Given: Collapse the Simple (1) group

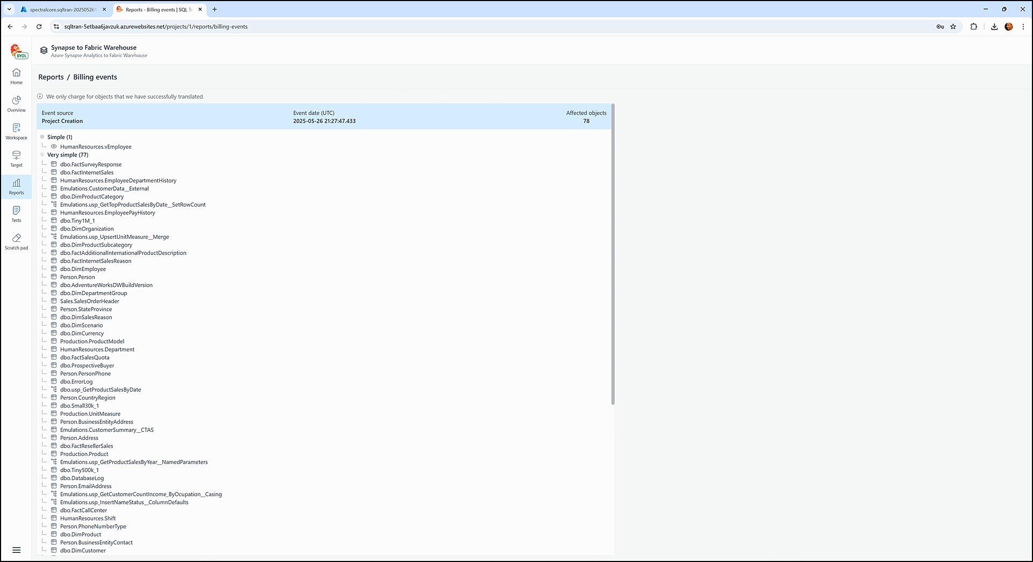Looking at the screenshot, I should point(42,137).
